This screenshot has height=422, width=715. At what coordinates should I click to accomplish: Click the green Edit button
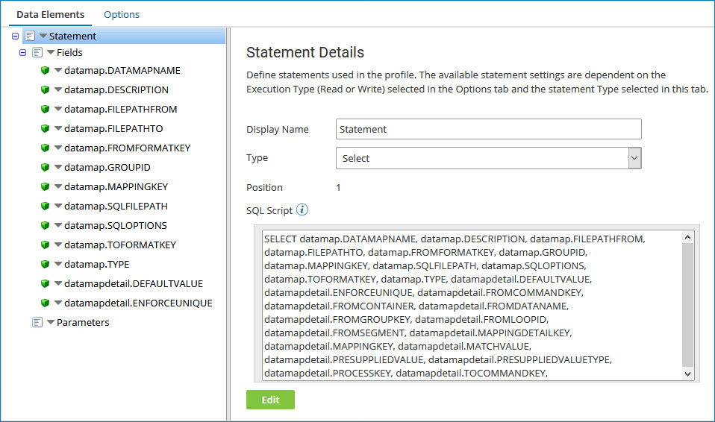coord(270,400)
